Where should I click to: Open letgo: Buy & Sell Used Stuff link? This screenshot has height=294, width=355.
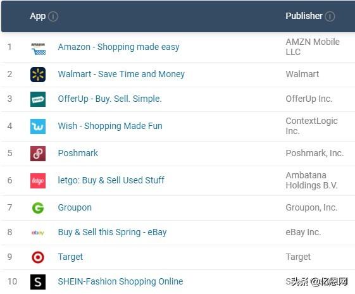pos(111,180)
